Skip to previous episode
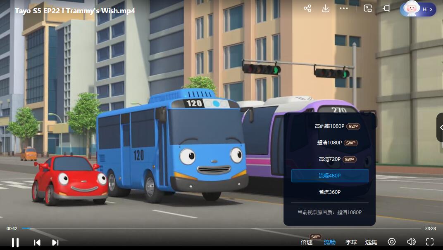The height and width of the screenshot is (250, 443). click(37, 243)
